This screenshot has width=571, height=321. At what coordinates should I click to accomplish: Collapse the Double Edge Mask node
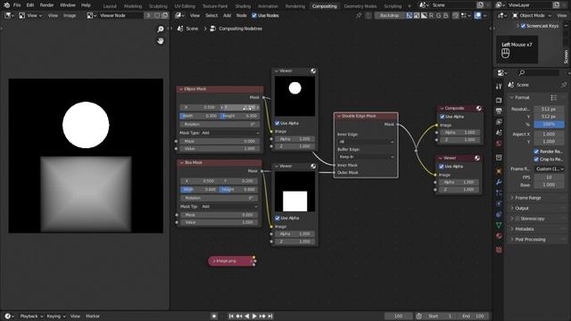(339, 116)
